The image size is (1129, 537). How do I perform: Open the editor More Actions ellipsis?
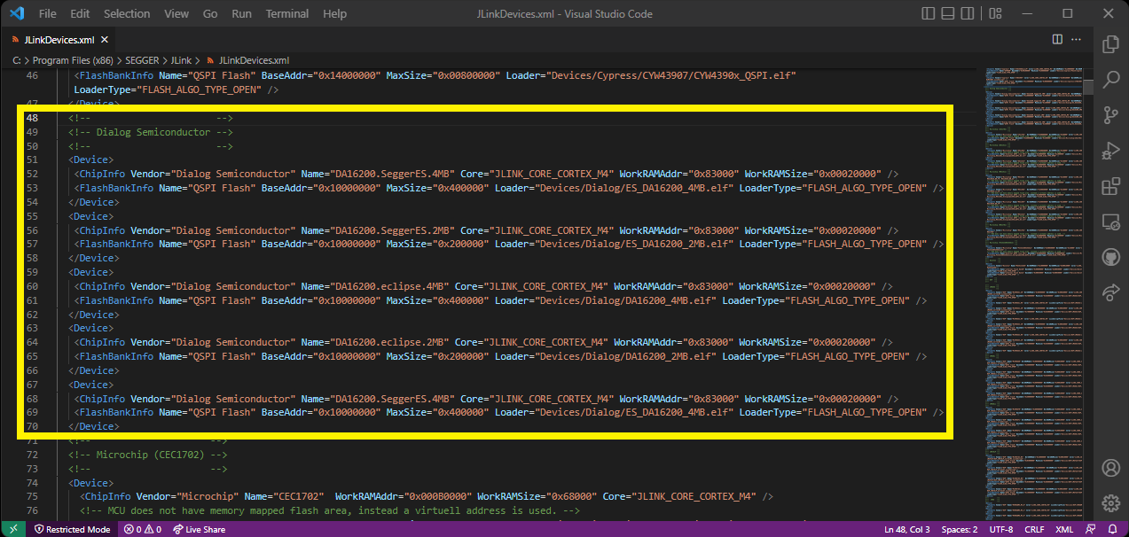pos(1077,40)
